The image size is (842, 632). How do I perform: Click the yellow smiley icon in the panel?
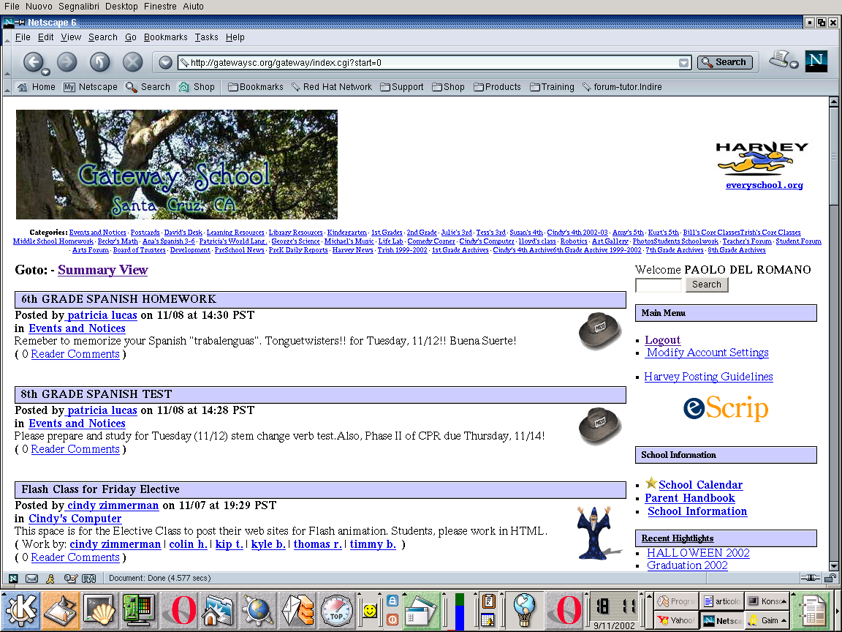[x=369, y=611]
